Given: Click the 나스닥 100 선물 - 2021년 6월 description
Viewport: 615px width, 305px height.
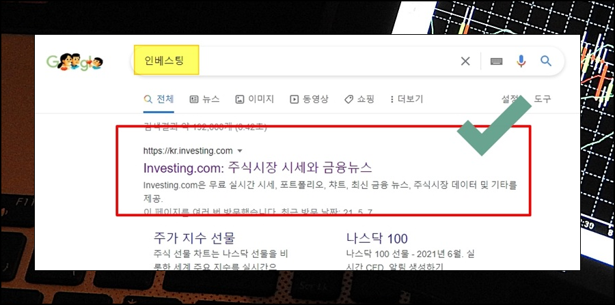Looking at the screenshot, I should [410, 261].
